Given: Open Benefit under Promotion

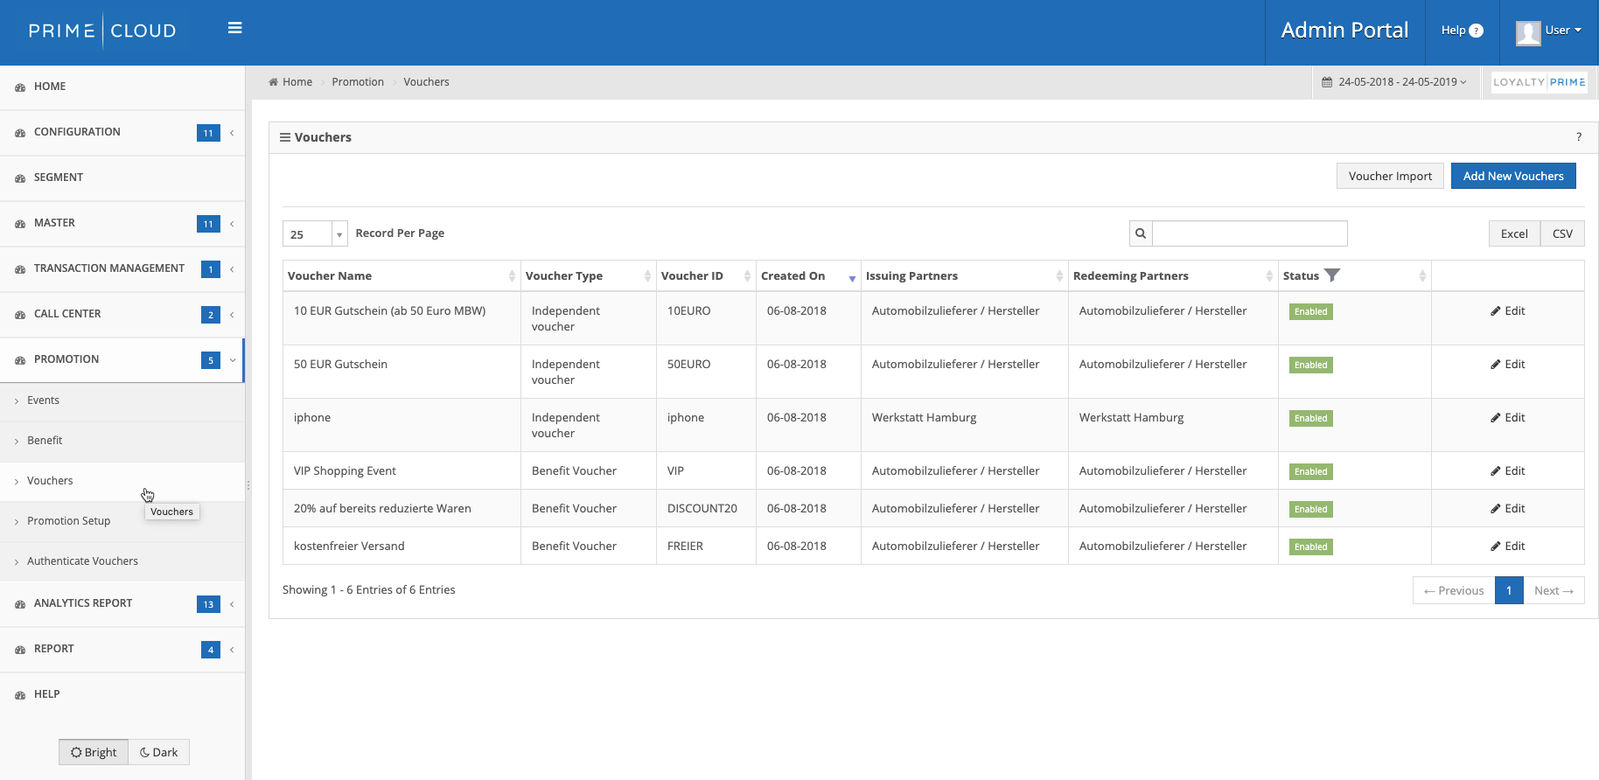Looking at the screenshot, I should click(122, 441).
